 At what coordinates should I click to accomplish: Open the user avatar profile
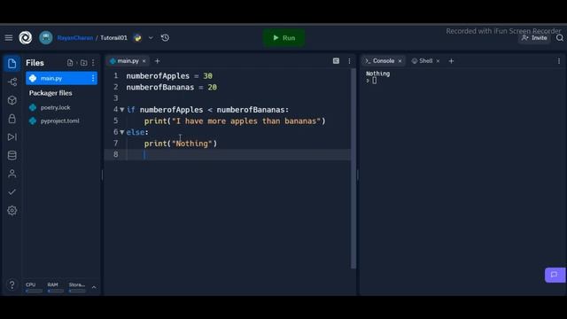click(x=46, y=37)
